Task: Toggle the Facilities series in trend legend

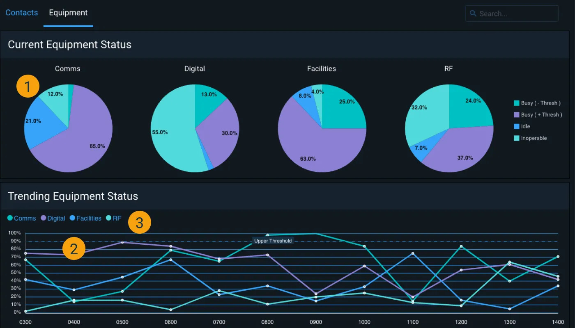Action: click(85, 219)
